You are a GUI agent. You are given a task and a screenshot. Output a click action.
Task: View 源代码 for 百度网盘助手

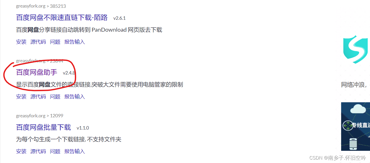click(x=38, y=97)
